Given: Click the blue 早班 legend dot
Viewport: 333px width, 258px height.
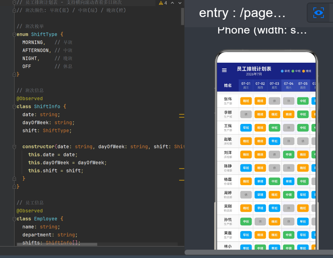Looking at the screenshot, I should tap(282, 71).
